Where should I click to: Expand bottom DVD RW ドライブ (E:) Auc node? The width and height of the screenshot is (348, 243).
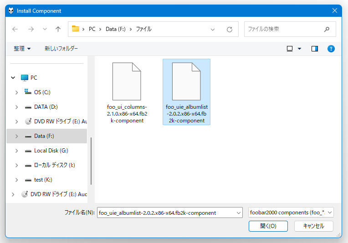(13, 194)
